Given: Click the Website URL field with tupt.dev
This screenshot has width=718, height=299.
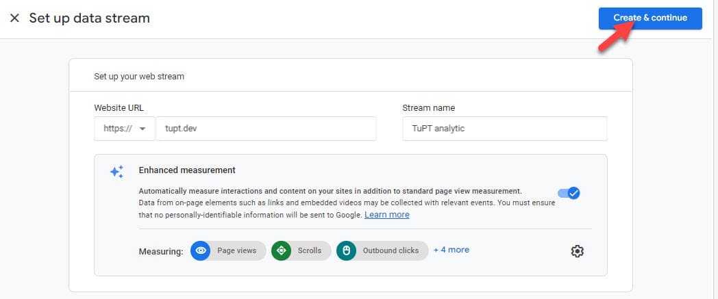Looking at the screenshot, I should [266, 129].
